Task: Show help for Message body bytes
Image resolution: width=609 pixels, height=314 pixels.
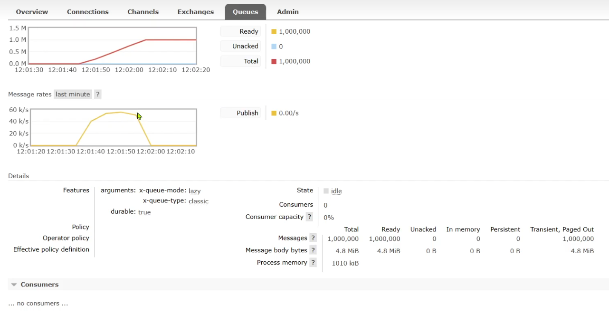Action: (x=313, y=250)
